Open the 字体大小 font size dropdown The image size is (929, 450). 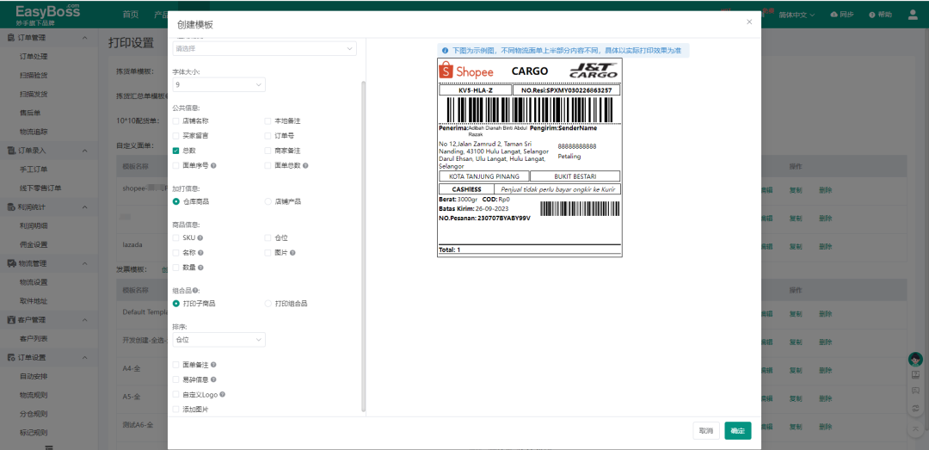click(x=218, y=85)
